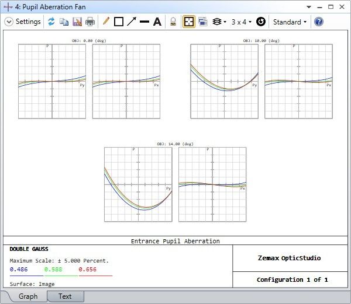The width and height of the screenshot is (351, 304).
Task: Click the Px plot for OBJ 0.00 deg
Action: (126, 81)
